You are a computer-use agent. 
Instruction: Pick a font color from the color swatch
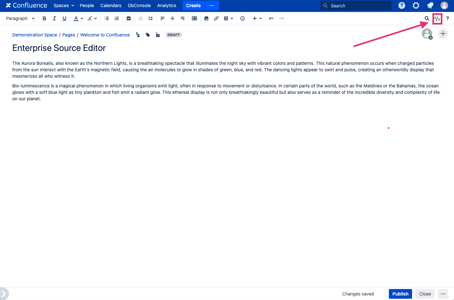(76, 18)
